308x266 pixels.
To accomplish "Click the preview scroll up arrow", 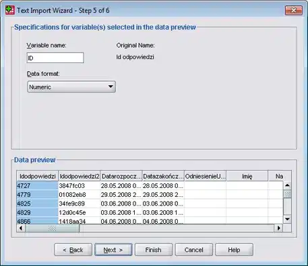I will pyautogui.click(x=287, y=185).
